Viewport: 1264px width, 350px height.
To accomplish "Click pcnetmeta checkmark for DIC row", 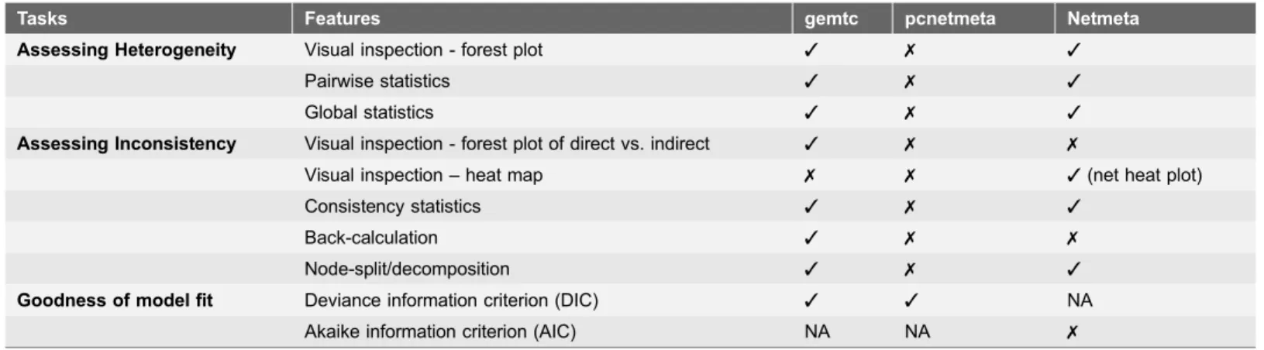I will [911, 300].
